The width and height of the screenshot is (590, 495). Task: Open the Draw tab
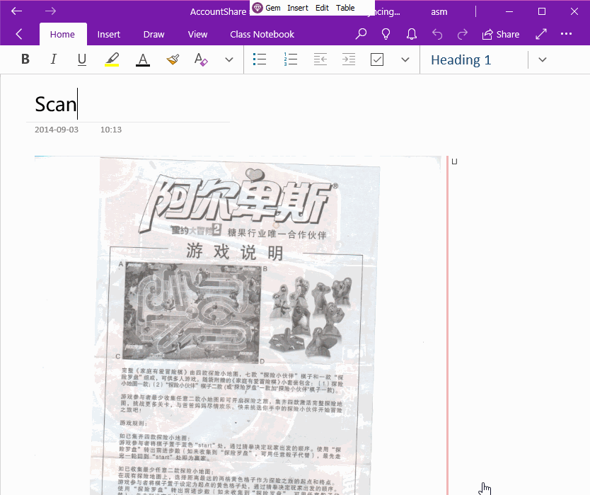[154, 34]
